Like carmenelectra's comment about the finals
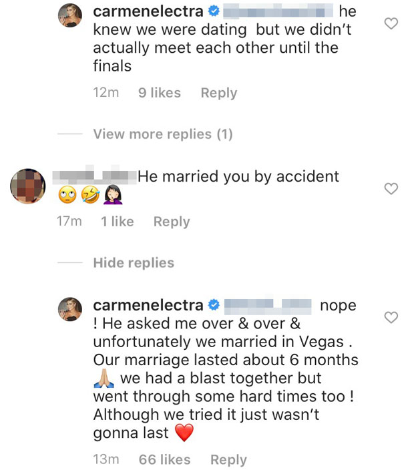The height and width of the screenshot is (470, 414). coord(392,24)
